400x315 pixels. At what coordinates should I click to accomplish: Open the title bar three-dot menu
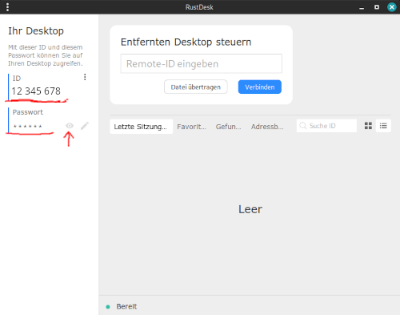[7, 7]
